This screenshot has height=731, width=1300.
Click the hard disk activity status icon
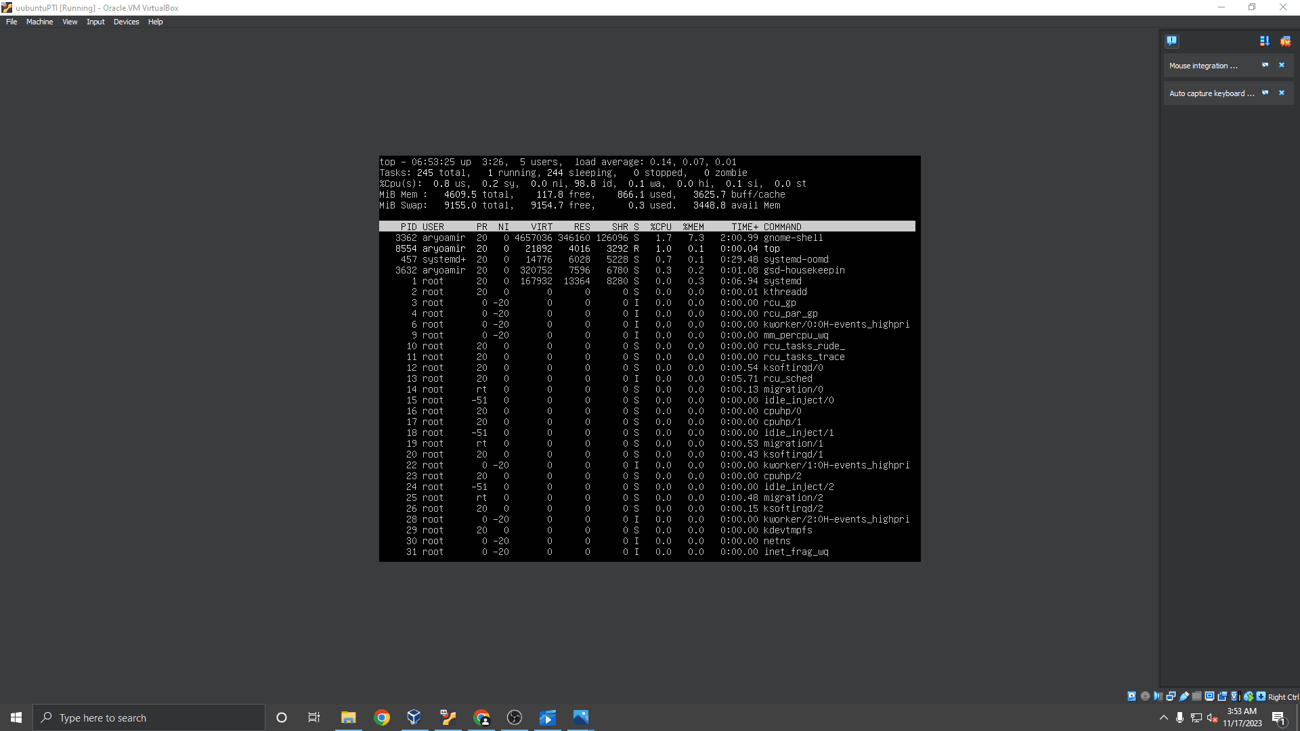[1131, 696]
